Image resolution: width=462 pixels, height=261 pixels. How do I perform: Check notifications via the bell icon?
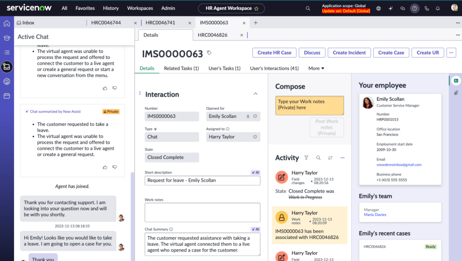(x=437, y=8)
